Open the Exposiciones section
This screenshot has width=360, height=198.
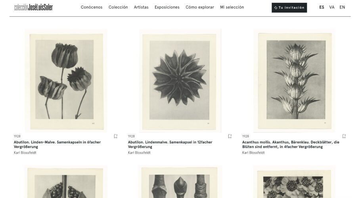(x=167, y=8)
